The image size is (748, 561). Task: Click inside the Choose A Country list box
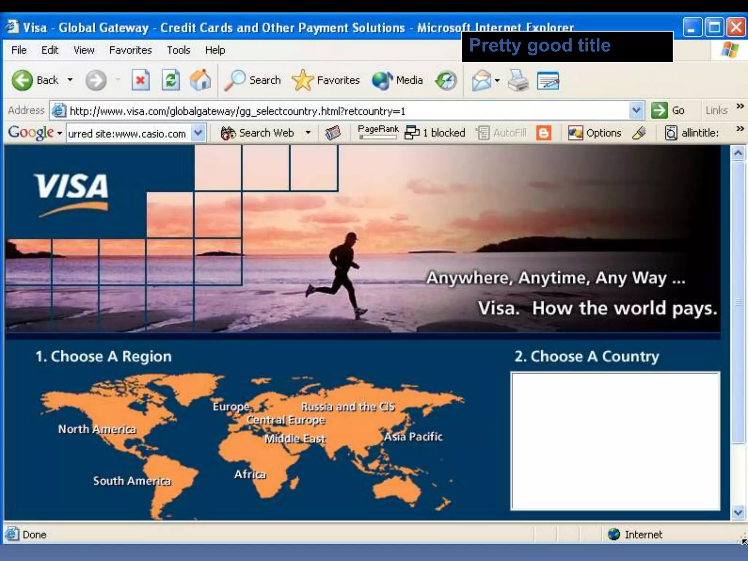(x=615, y=441)
